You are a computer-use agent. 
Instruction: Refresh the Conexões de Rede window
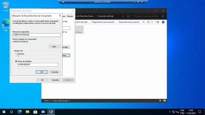(128, 16)
